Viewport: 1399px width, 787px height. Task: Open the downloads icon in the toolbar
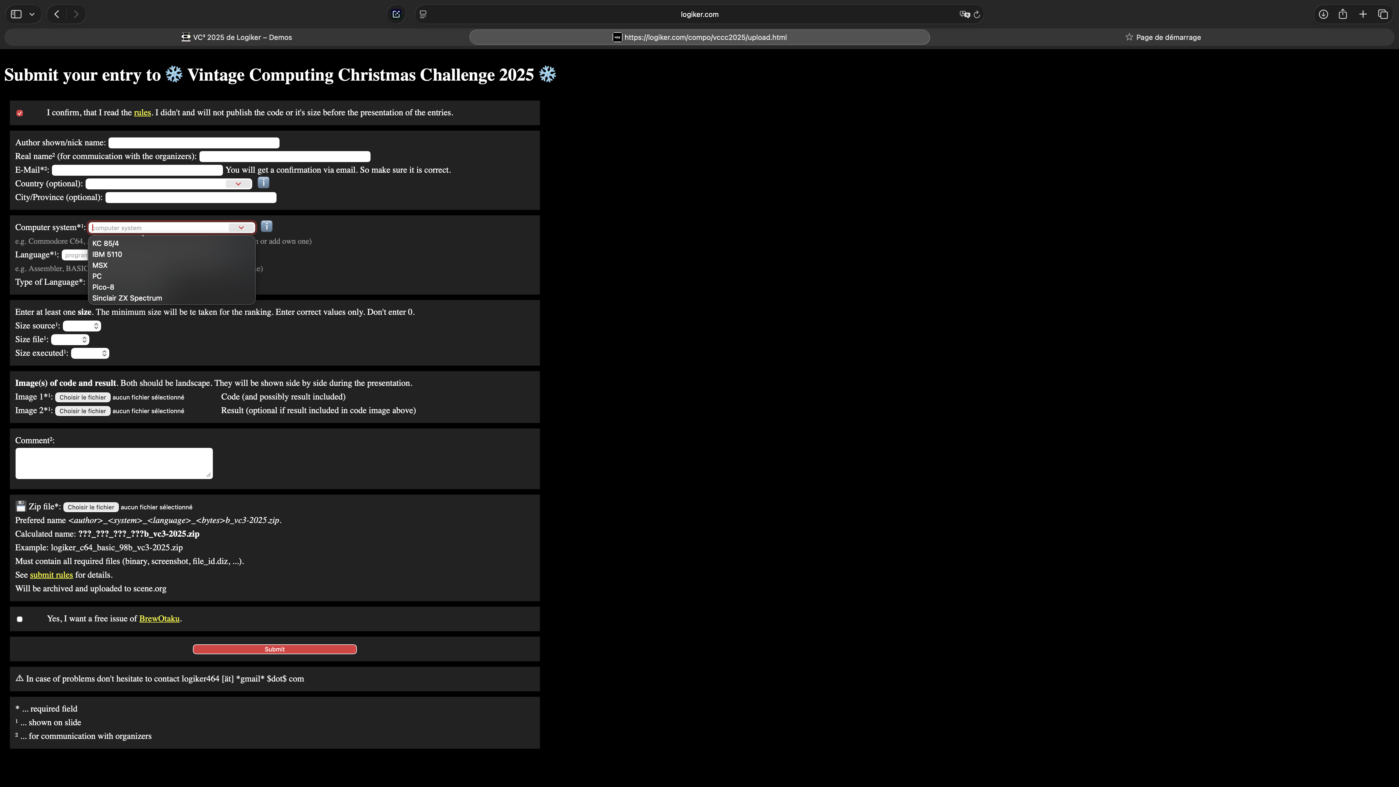click(x=1323, y=14)
